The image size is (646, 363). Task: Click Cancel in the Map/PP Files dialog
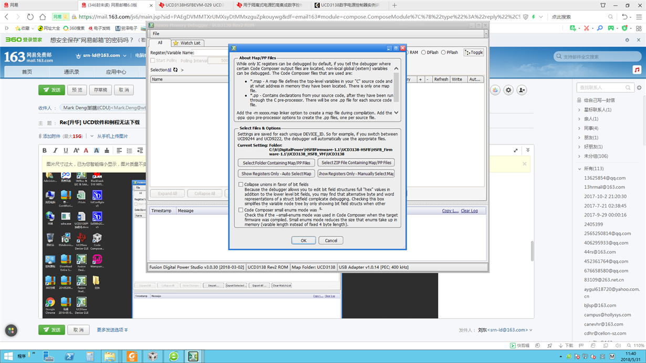(x=331, y=241)
